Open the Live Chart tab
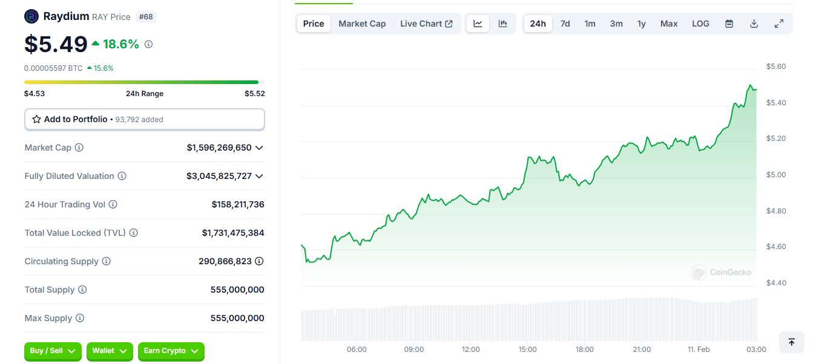 (x=426, y=24)
